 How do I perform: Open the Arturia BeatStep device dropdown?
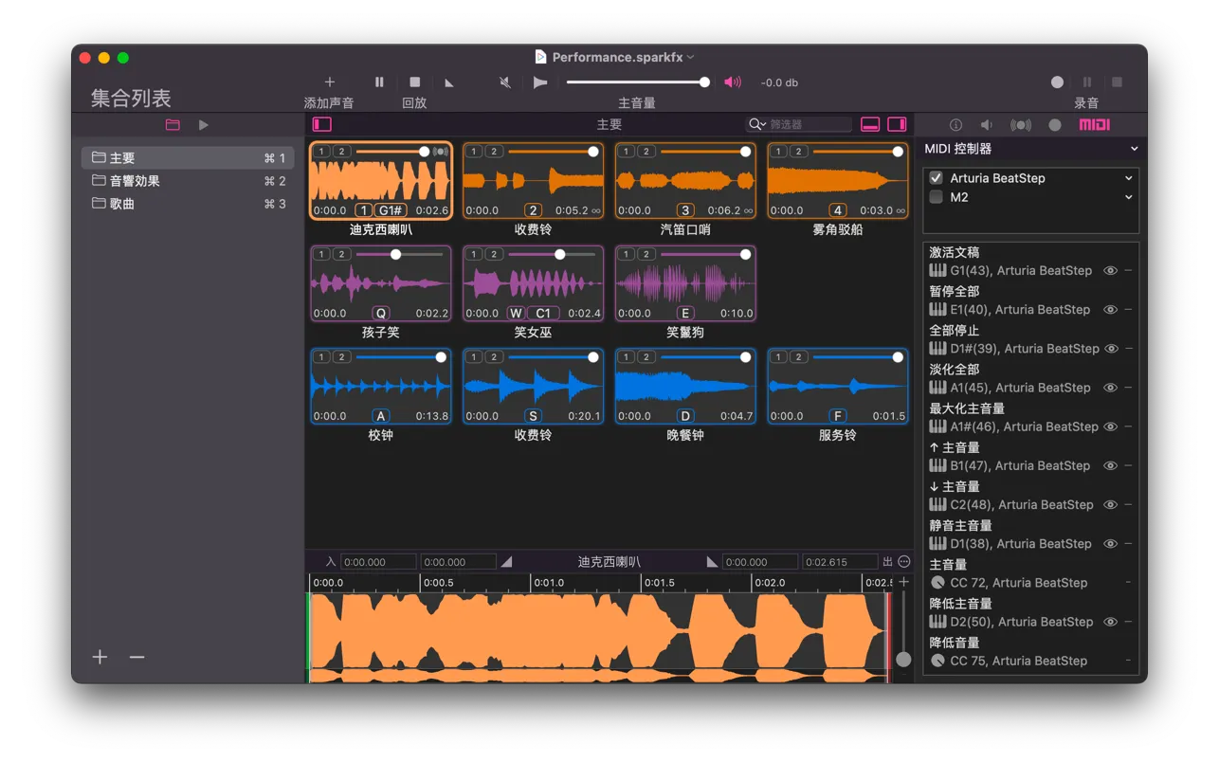(1127, 177)
